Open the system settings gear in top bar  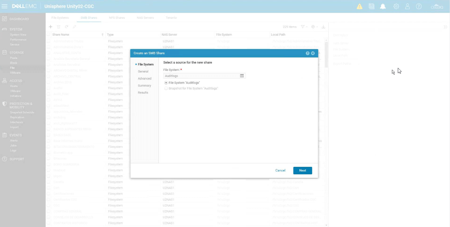[396, 6]
